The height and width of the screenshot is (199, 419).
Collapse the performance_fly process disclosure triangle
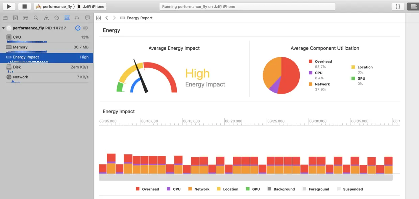3,28
